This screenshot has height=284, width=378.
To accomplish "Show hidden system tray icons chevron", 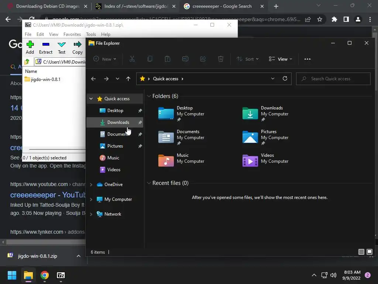I will (314, 275).
